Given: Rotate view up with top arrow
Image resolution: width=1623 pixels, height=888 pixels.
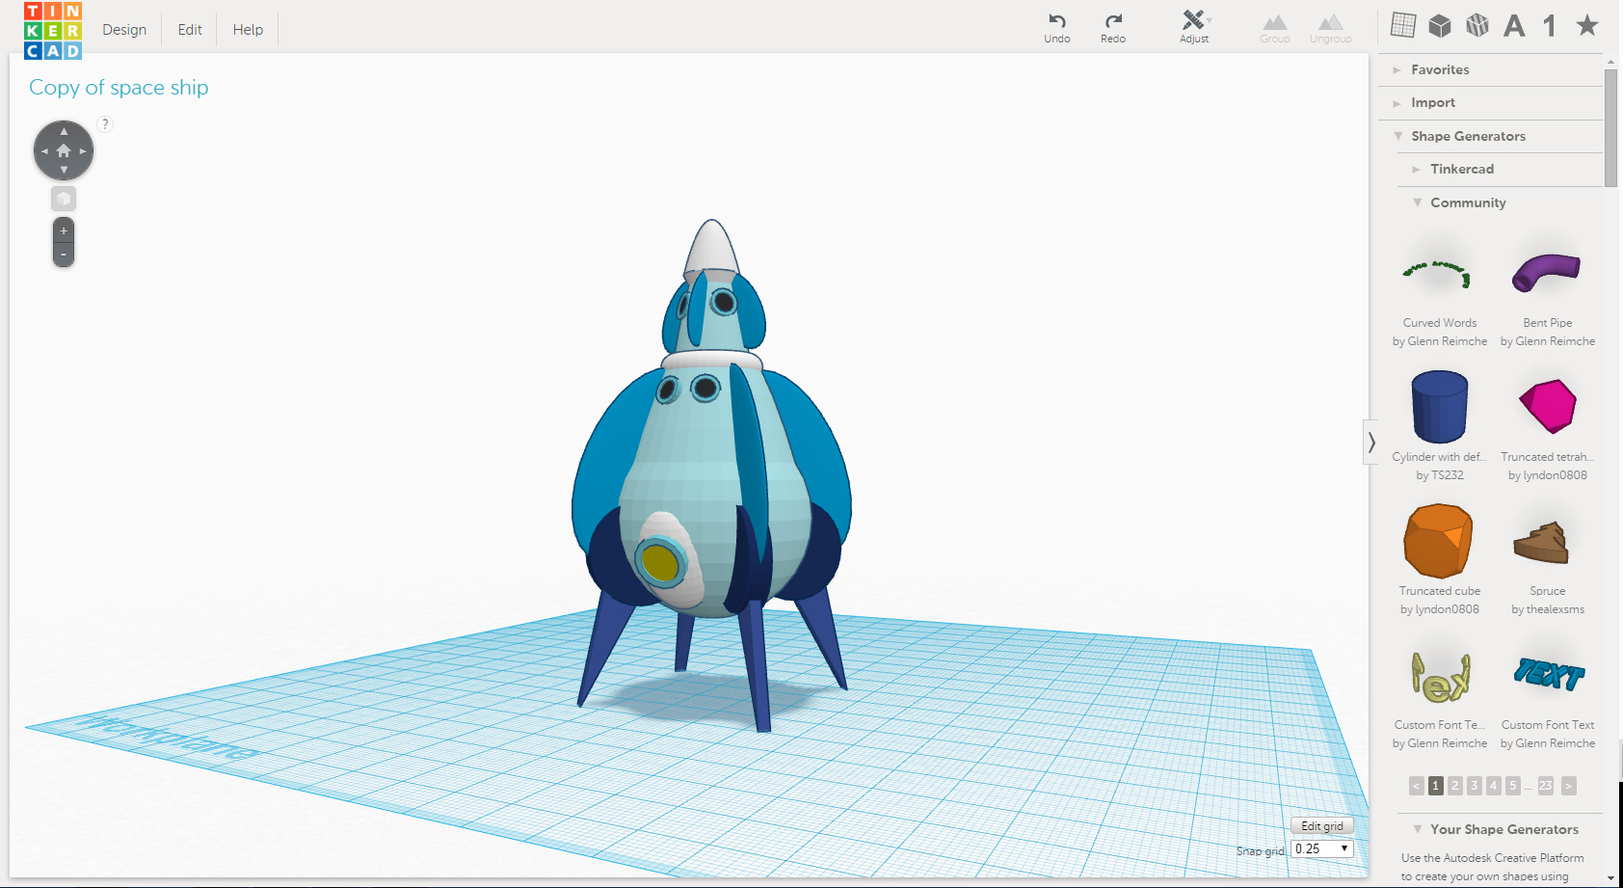Looking at the screenshot, I should click(64, 131).
